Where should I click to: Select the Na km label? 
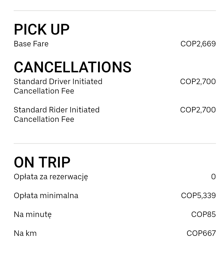pos(25,233)
